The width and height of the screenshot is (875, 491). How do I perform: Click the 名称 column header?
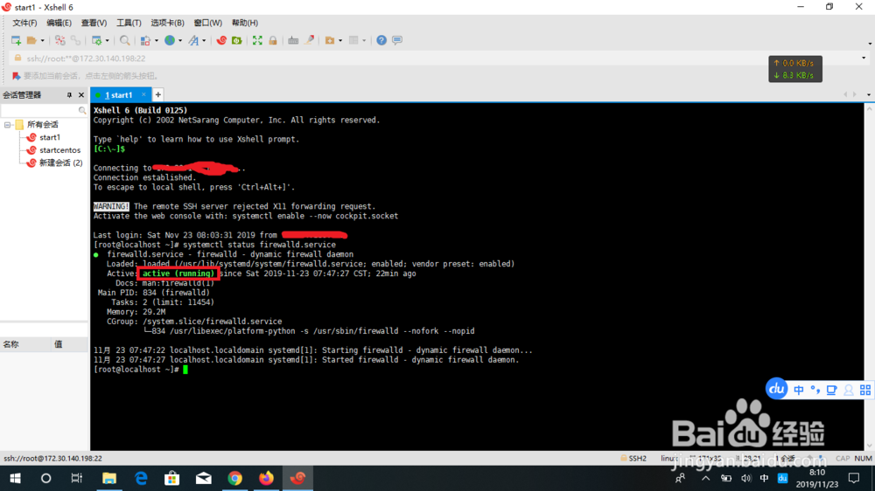click(x=24, y=344)
